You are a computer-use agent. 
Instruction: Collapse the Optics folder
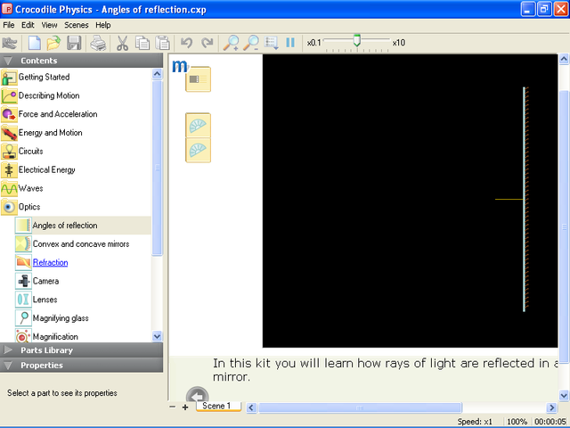coord(29,207)
